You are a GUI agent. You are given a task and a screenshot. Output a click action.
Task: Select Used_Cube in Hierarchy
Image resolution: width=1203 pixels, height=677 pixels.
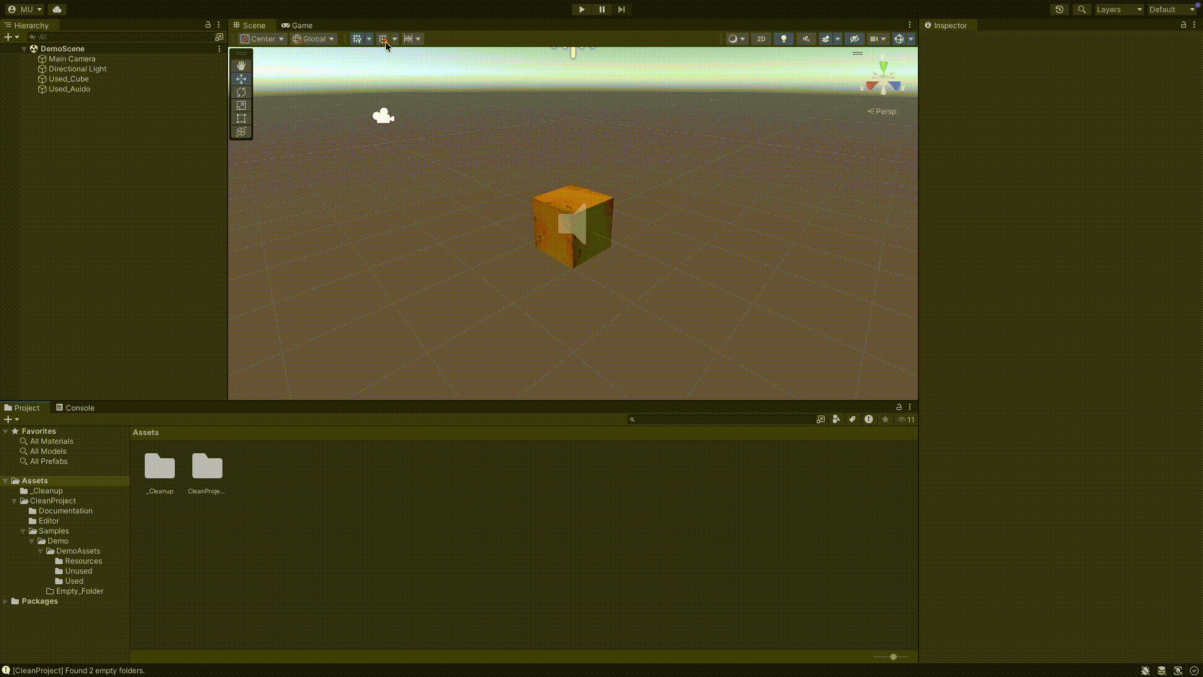pos(68,79)
